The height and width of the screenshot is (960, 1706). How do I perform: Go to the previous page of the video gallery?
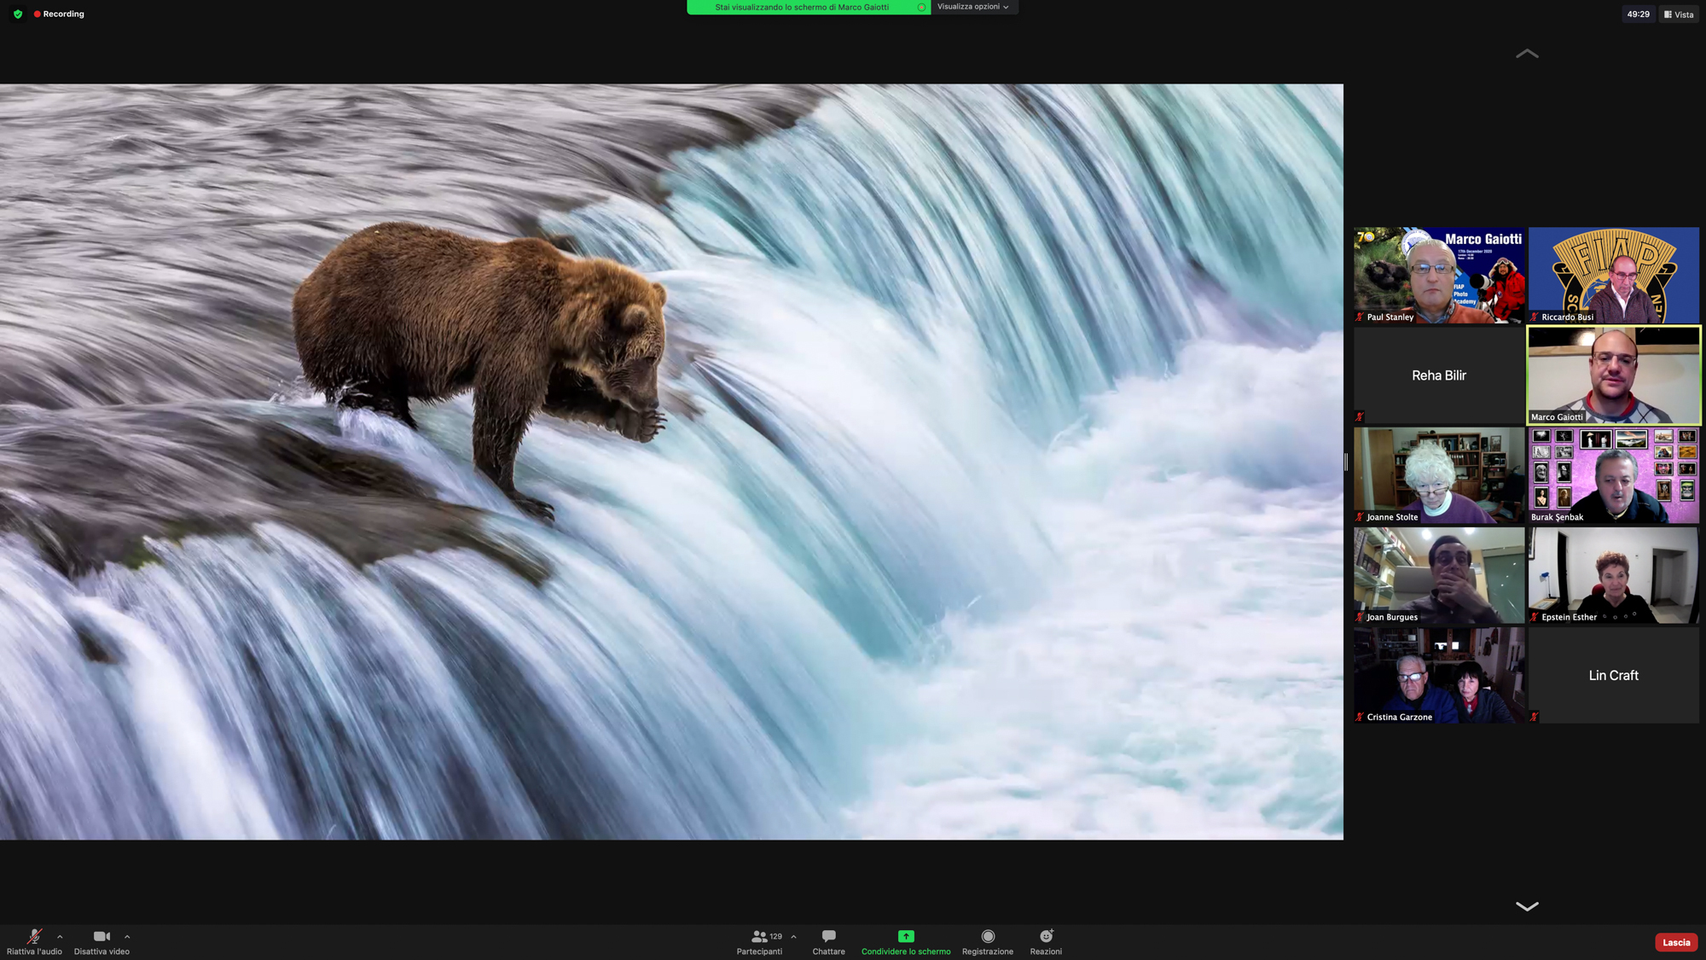(x=1527, y=54)
